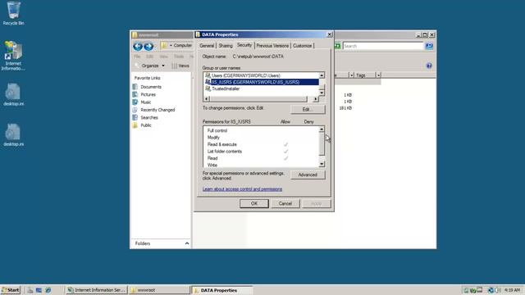
Task: Open address bar Computer breadcrumb dropdown
Action: [171, 45]
